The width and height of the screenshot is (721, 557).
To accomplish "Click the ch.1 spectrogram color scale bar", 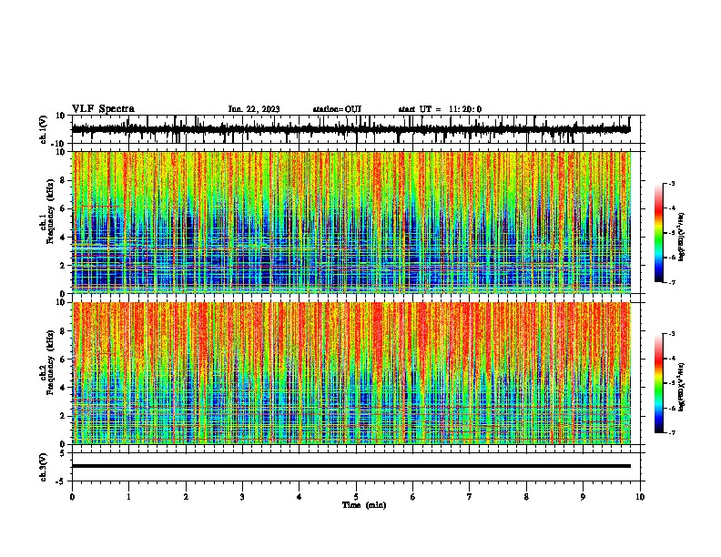I will tap(659, 233).
